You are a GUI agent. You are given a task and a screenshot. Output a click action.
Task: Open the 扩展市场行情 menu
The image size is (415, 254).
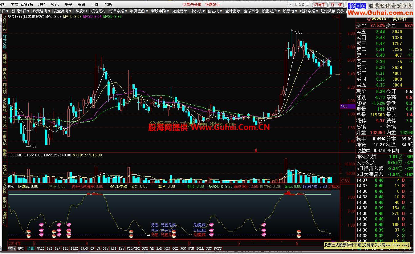[x=22, y=5]
